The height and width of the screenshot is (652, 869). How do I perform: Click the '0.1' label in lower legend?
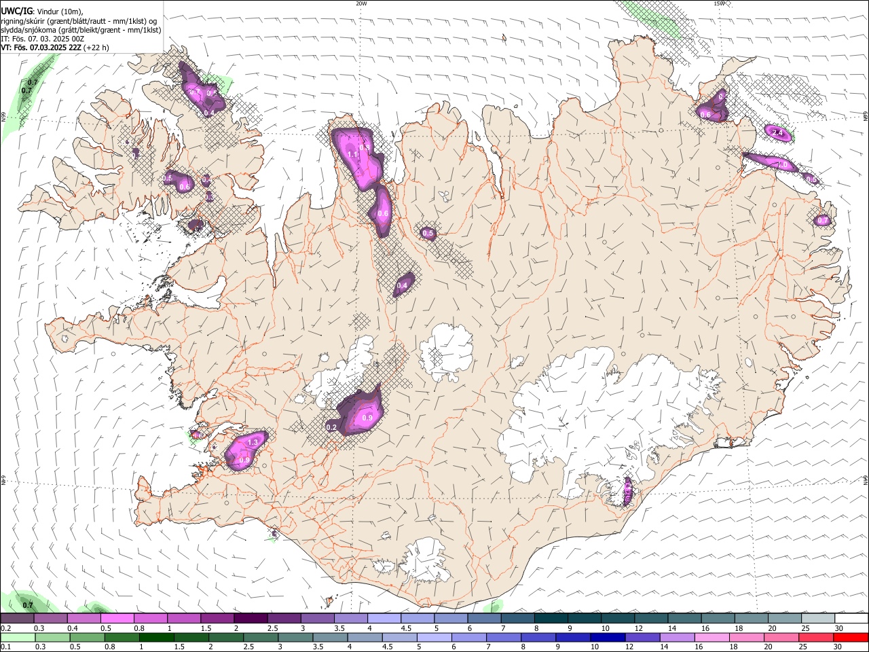coord(5,647)
